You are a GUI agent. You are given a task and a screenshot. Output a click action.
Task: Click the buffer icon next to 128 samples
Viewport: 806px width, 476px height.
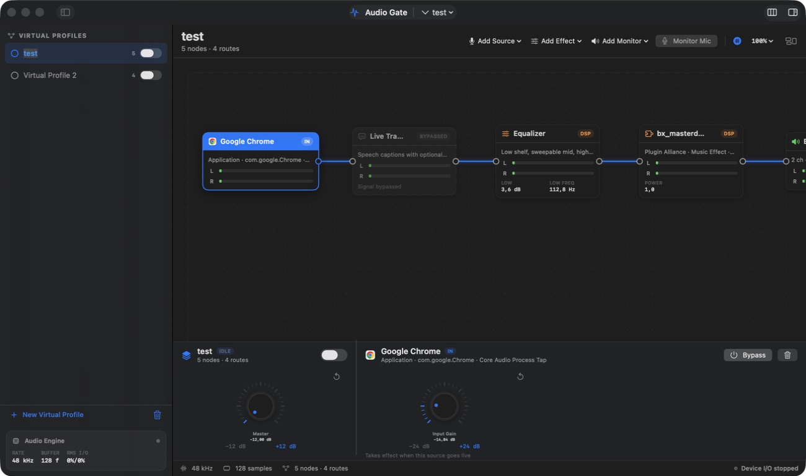[227, 469]
